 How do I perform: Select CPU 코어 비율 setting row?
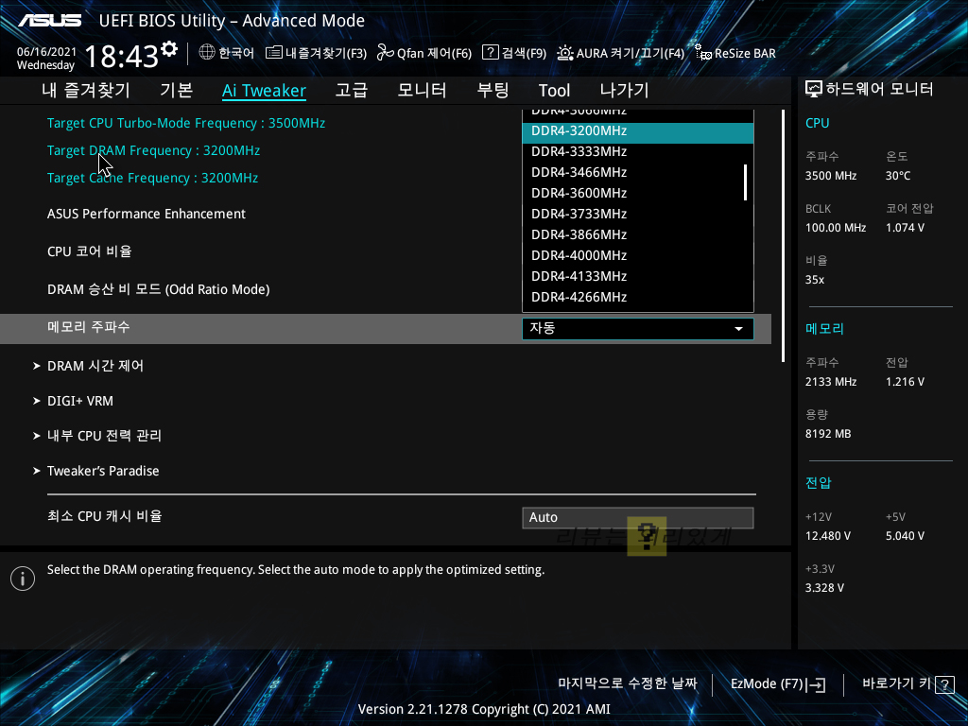tap(90, 251)
